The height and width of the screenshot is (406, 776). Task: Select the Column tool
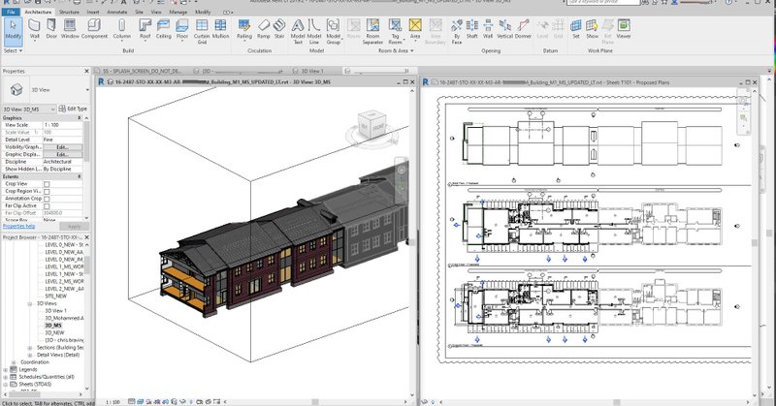click(x=122, y=29)
